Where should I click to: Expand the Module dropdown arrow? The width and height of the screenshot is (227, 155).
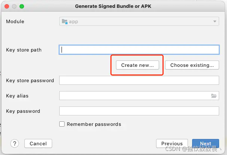tap(215, 21)
